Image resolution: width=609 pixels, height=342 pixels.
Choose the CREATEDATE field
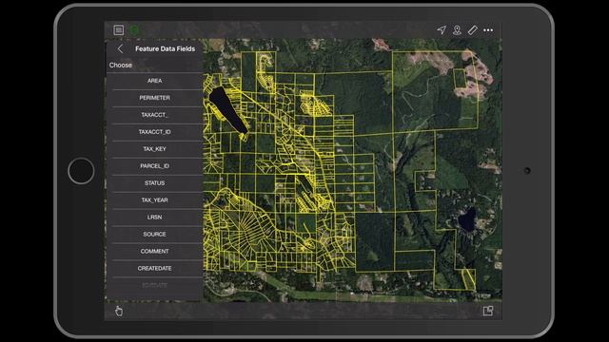[154, 268]
